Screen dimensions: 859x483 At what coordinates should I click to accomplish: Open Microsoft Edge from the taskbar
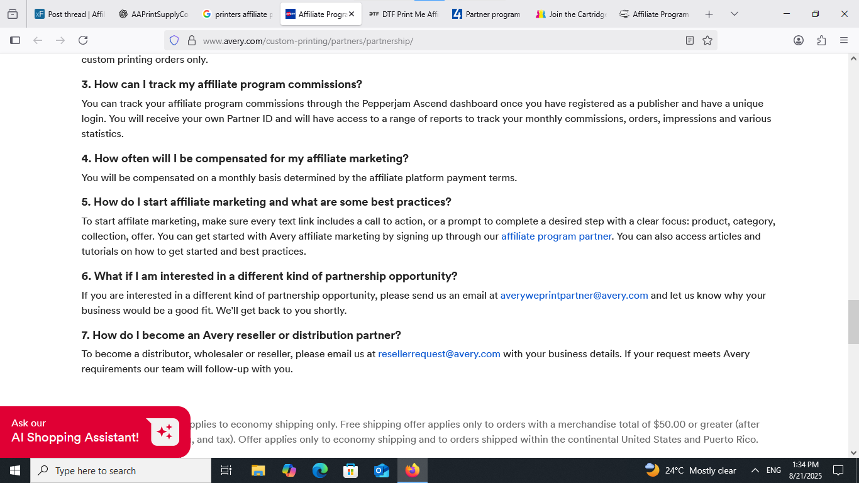coord(319,470)
